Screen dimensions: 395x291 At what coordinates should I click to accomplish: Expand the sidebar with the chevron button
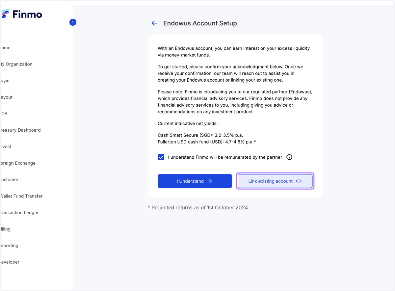point(73,22)
